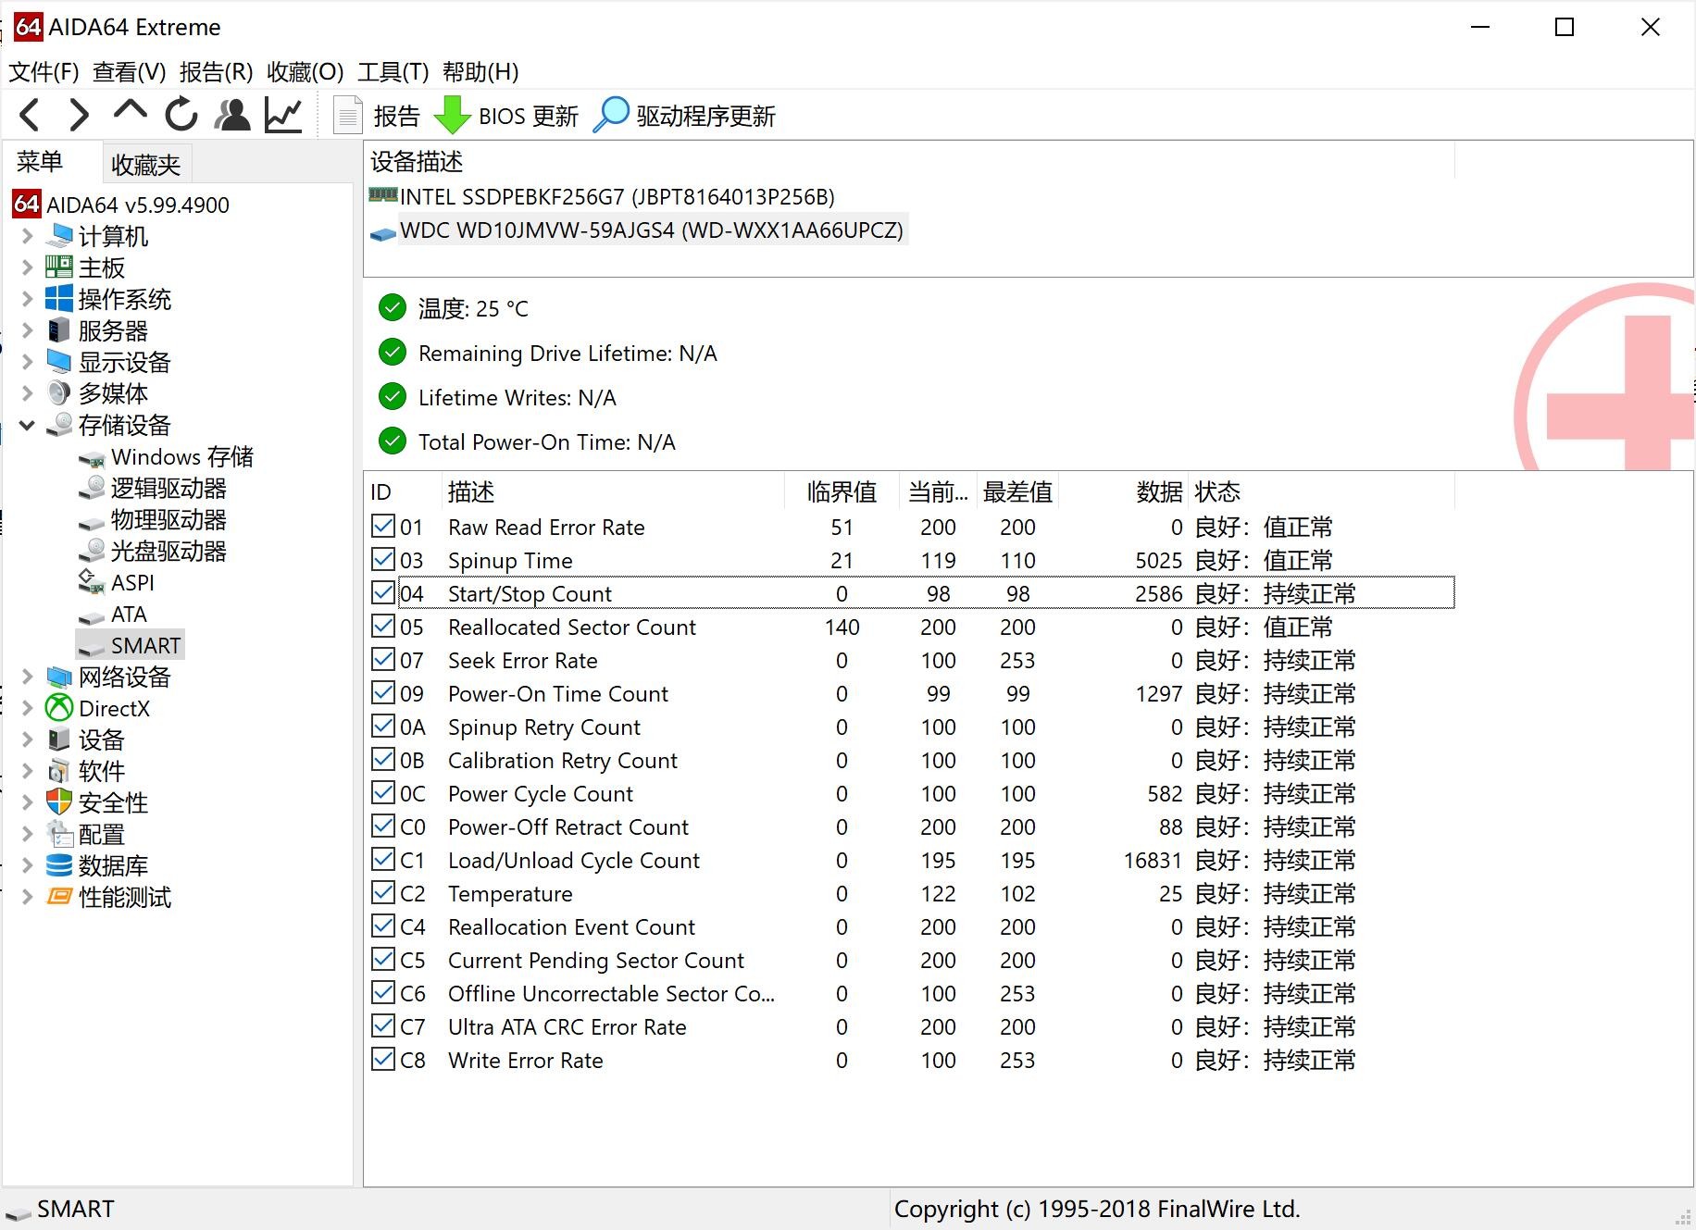Screen dimensions: 1696x1230
Task: Expand the 性能测试 tree node
Action: [x=27, y=897]
